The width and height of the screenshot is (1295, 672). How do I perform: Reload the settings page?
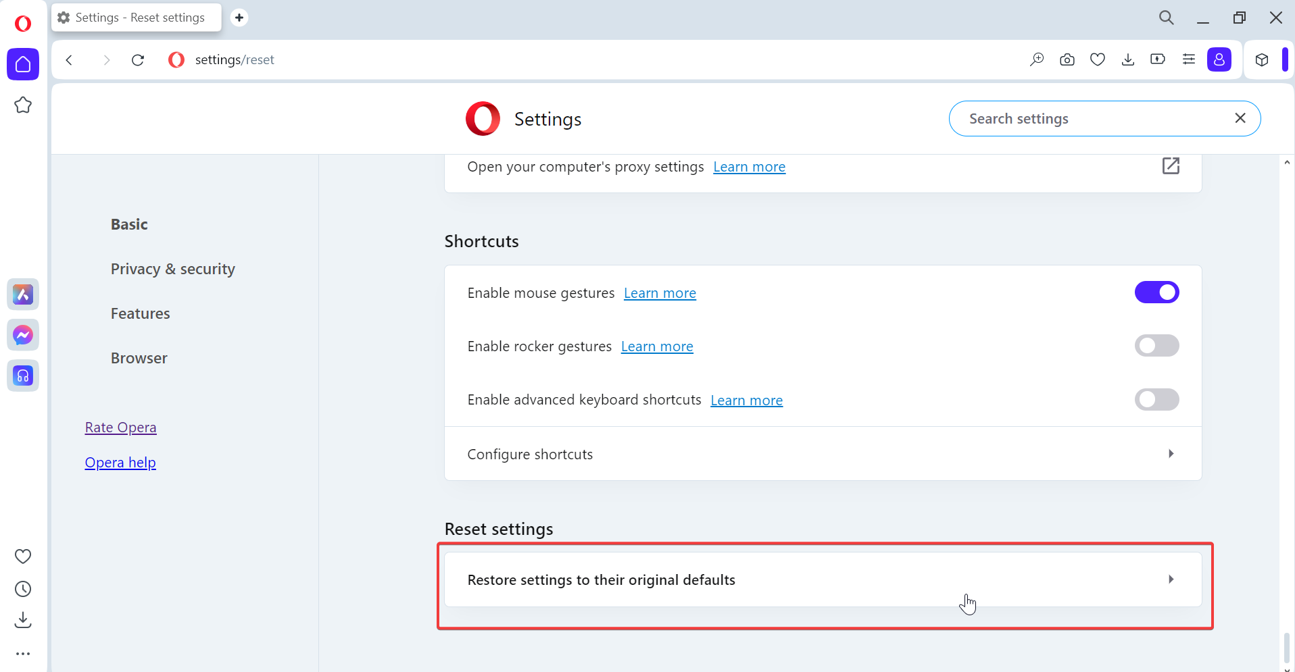click(x=138, y=60)
